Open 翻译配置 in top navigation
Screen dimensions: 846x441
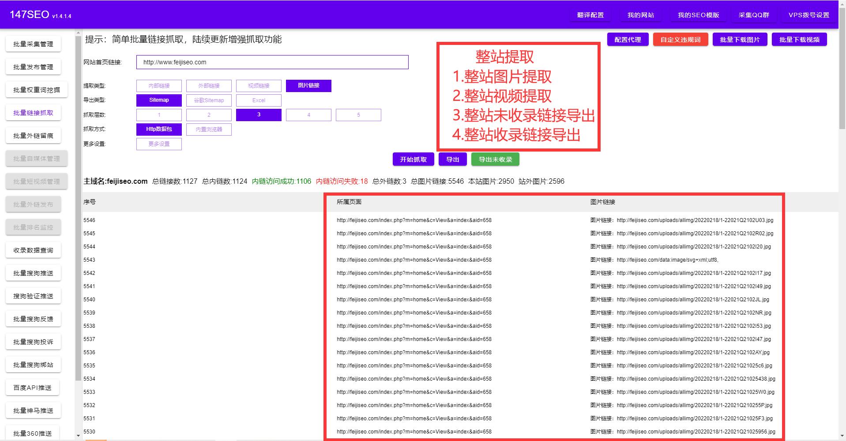click(x=590, y=14)
